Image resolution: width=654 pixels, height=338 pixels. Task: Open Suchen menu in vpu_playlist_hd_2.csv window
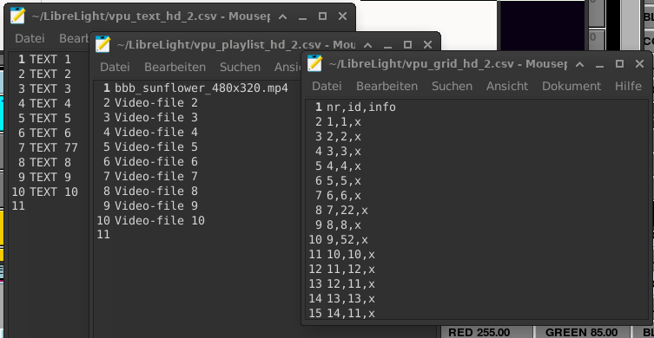pos(240,67)
